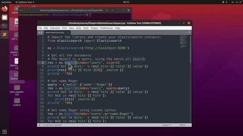Viewport: 243px width, 136px height.
Task: Open the terminal window hamburger menu
Action: tap(112, 10)
